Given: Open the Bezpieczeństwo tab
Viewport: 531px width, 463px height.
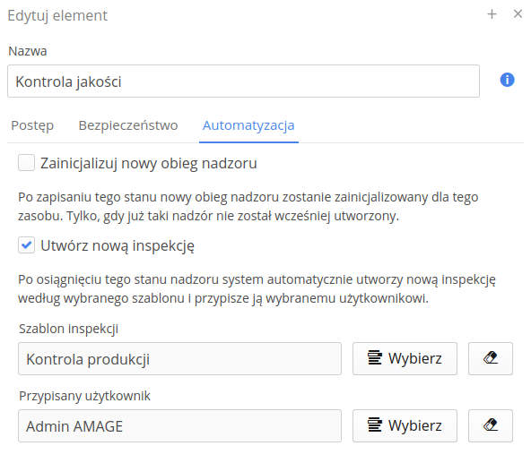Looking at the screenshot, I should (x=128, y=125).
